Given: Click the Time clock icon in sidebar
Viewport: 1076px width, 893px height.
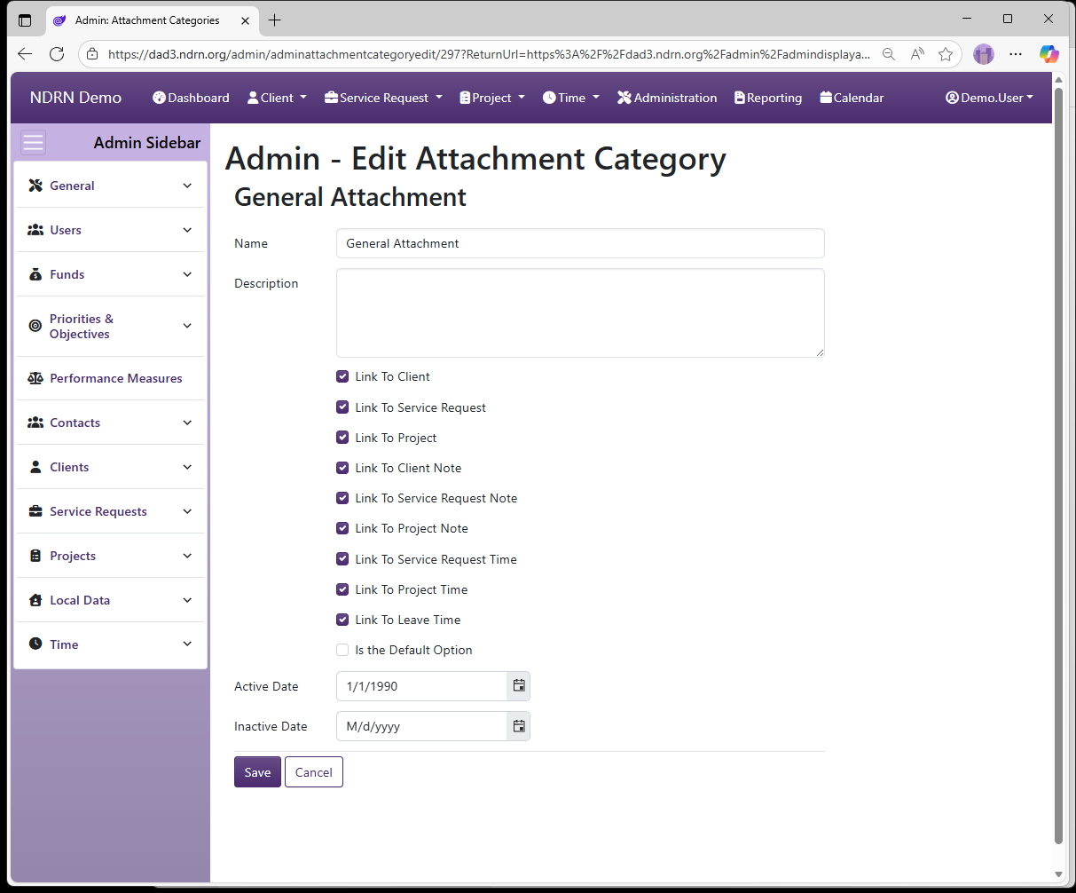Looking at the screenshot, I should tap(35, 644).
